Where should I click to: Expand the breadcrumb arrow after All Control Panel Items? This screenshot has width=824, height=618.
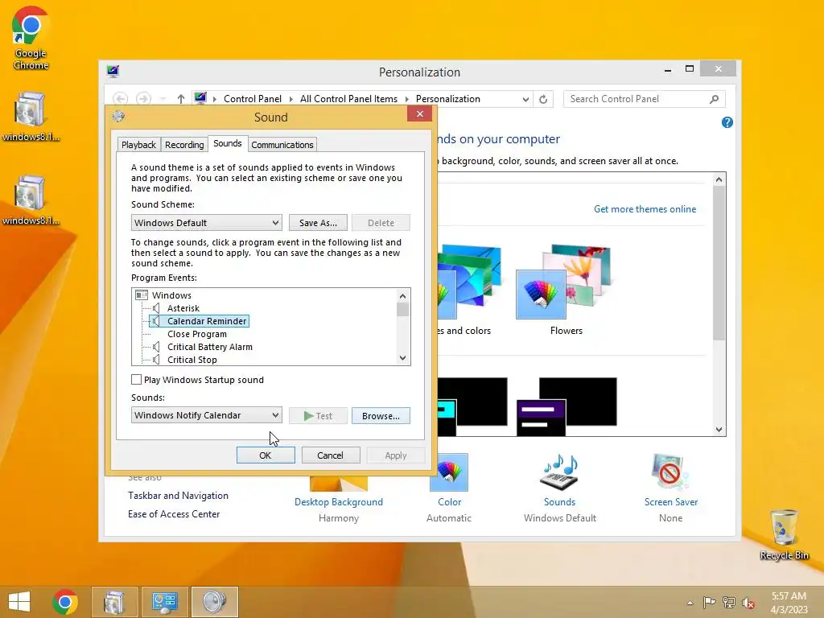coord(406,99)
